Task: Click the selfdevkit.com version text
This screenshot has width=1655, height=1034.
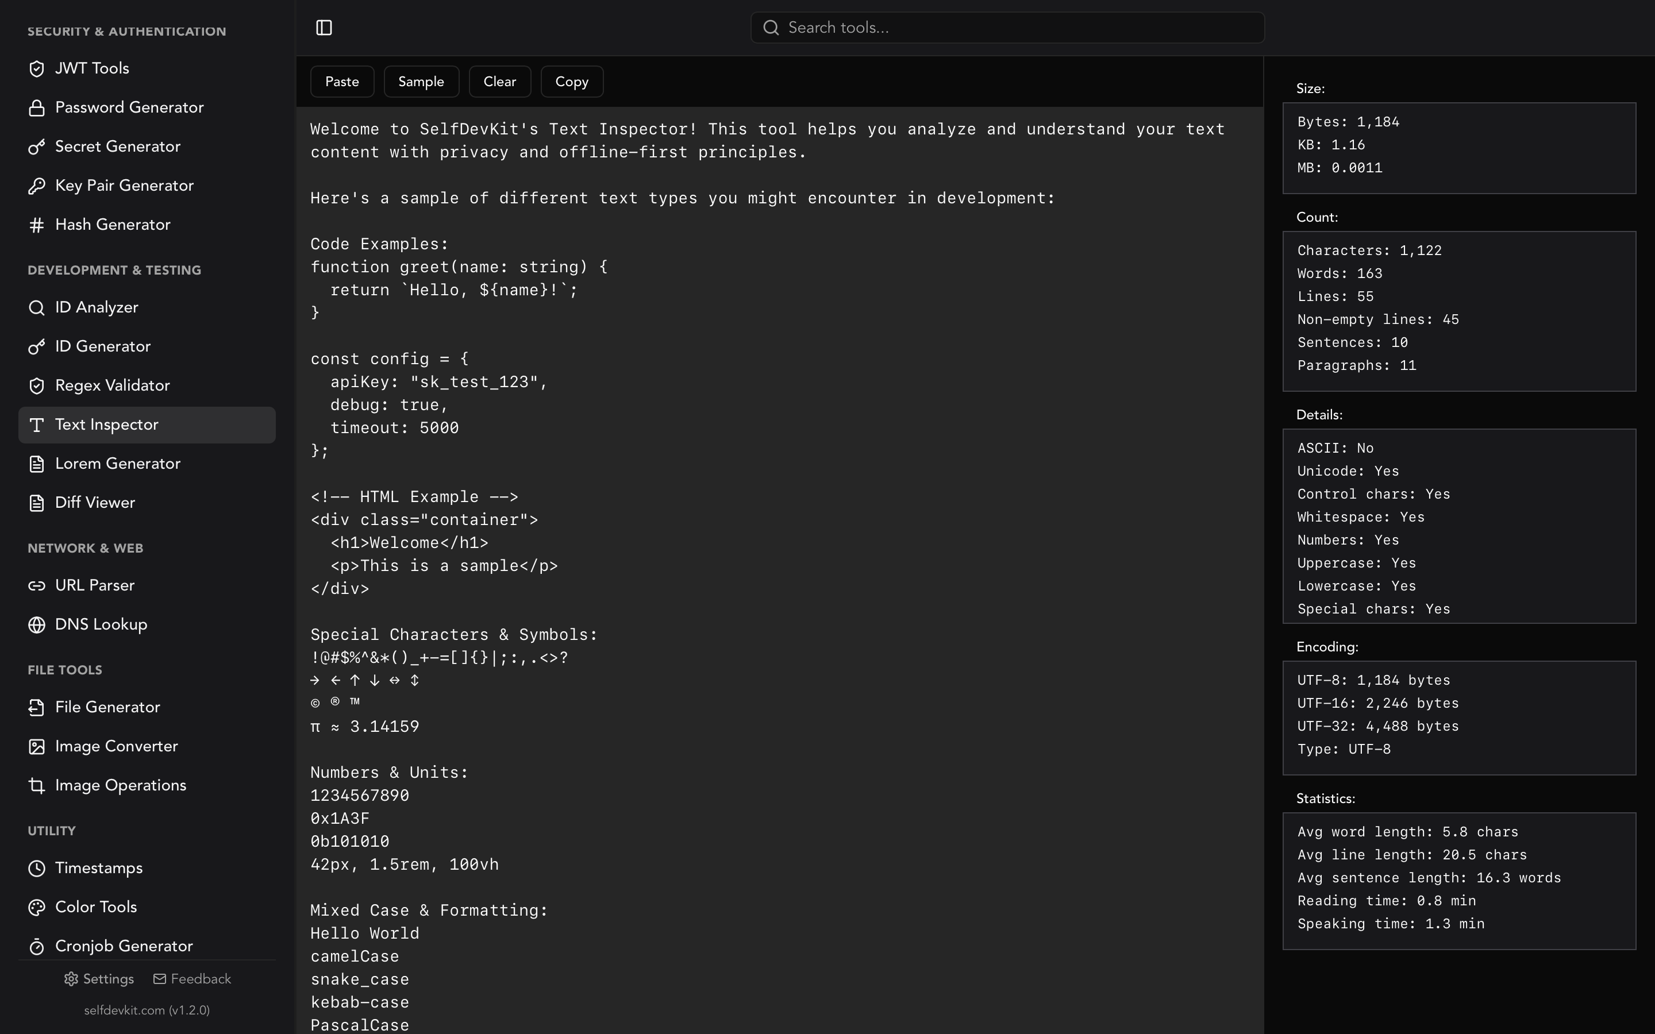Action: tap(147, 1010)
